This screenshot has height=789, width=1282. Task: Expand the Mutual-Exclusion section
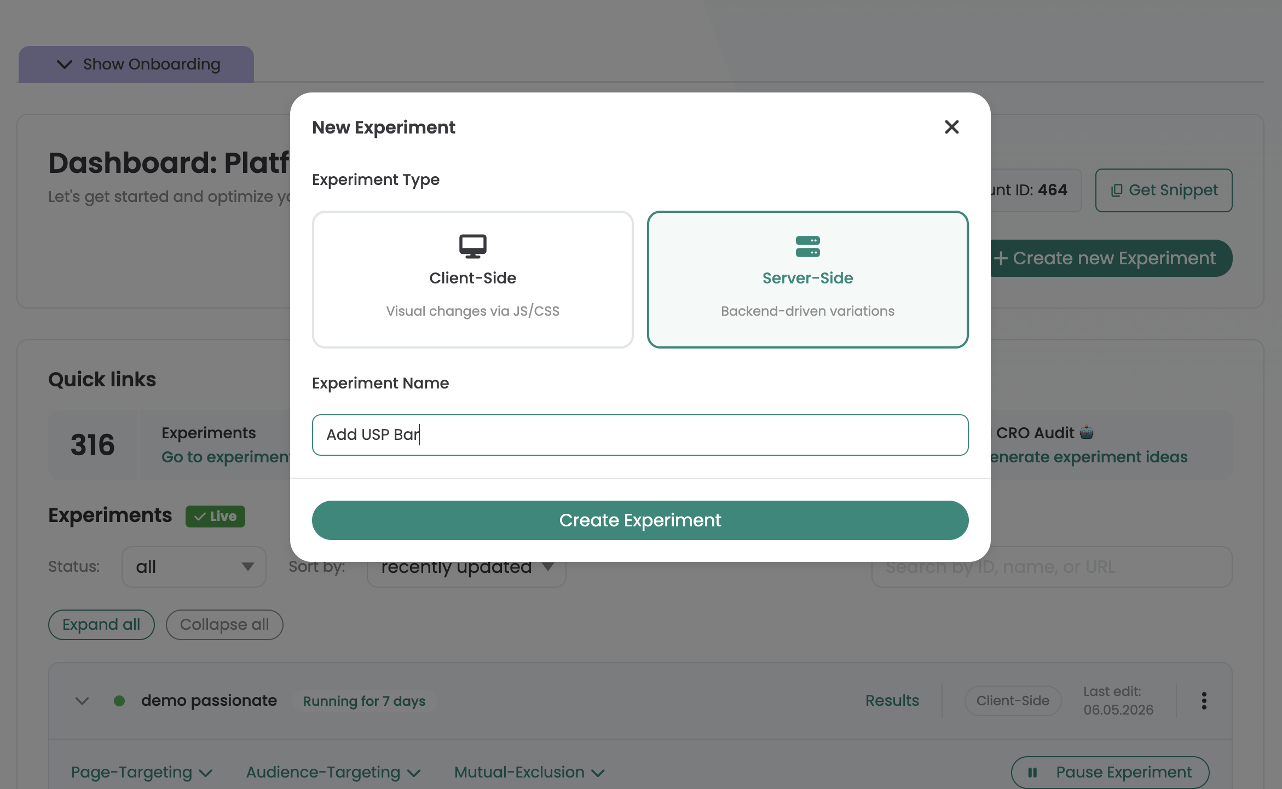point(529,773)
